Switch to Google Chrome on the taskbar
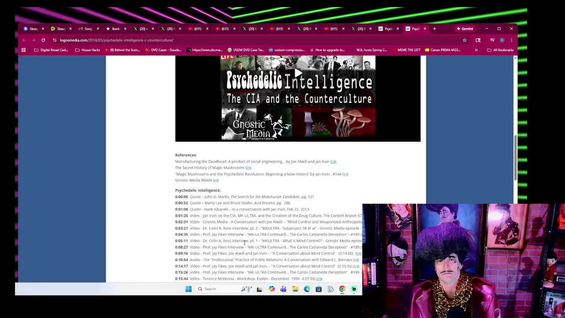565x318 pixels. 342,289
